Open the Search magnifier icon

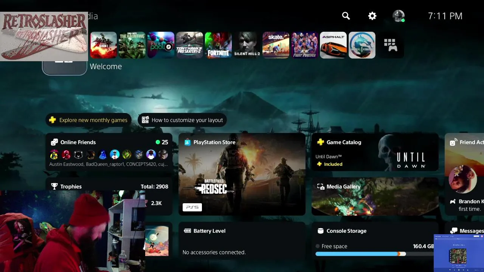346,16
